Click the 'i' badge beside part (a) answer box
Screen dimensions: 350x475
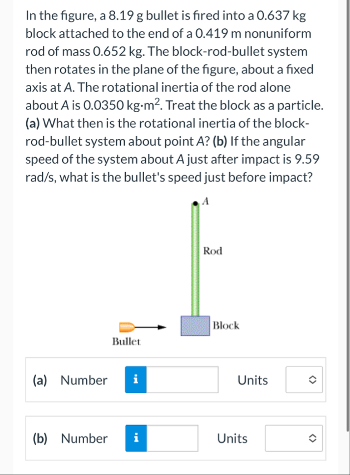click(x=135, y=380)
